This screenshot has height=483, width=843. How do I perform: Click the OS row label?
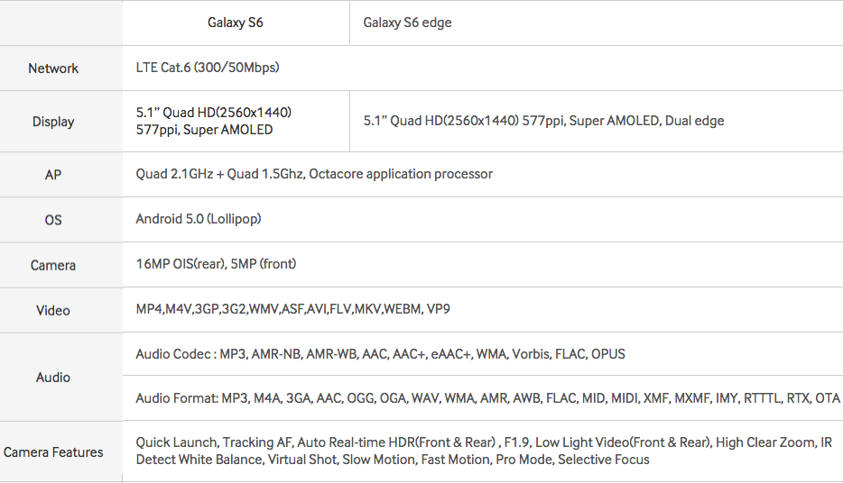53,220
